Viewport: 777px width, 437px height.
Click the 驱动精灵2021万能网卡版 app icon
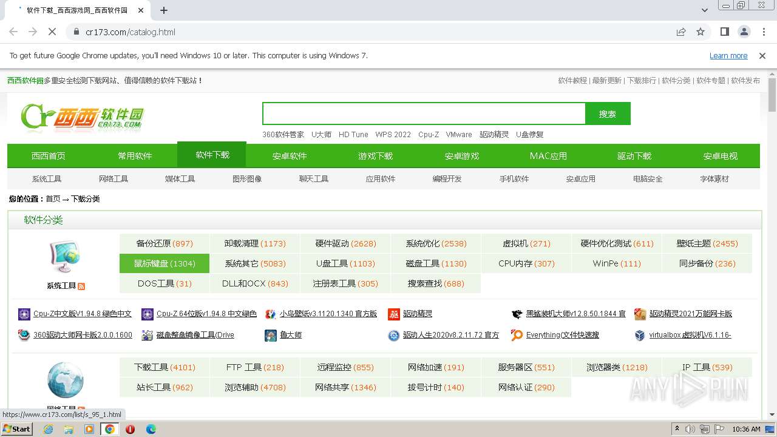click(640, 314)
